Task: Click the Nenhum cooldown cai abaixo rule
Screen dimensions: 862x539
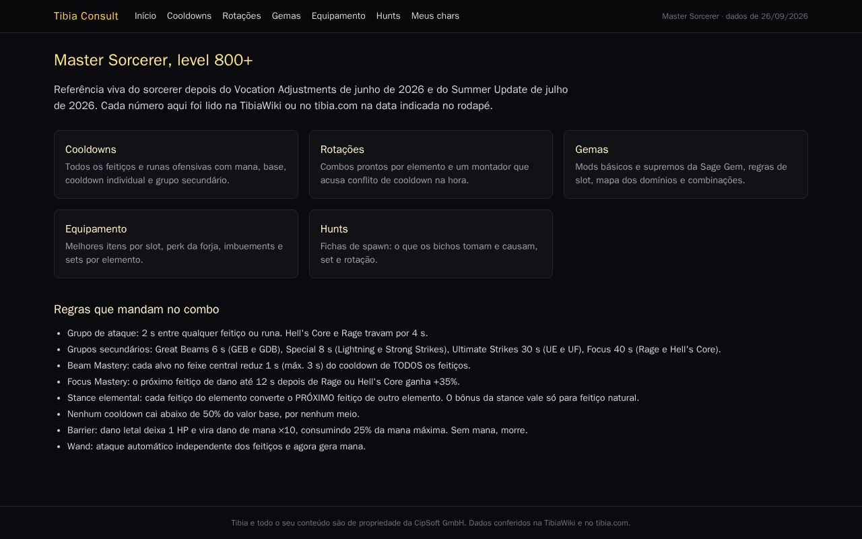Action: pos(213,414)
